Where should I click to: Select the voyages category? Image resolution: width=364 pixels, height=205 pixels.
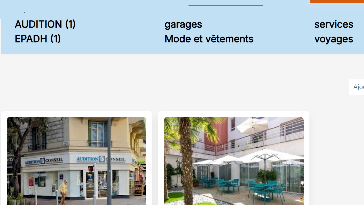click(x=334, y=39)
